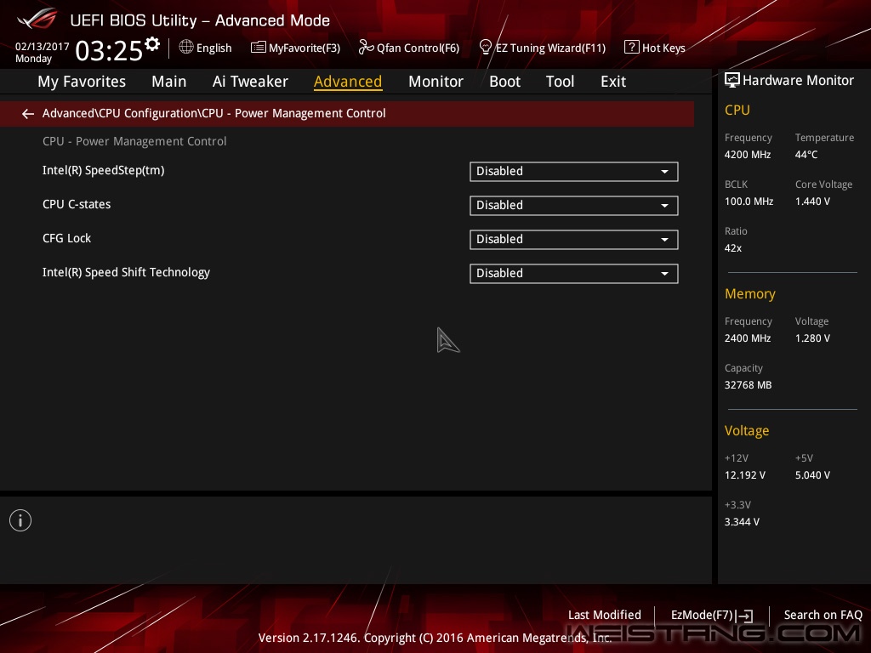Click the CPU - Power Management Control section heading

(x=134, y=141)
